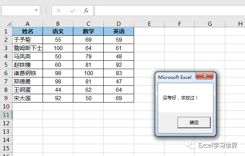This screenshot has width=245, height=156.
Task: Open the Name Box dropdown arrow
Action: coord(36,11)
